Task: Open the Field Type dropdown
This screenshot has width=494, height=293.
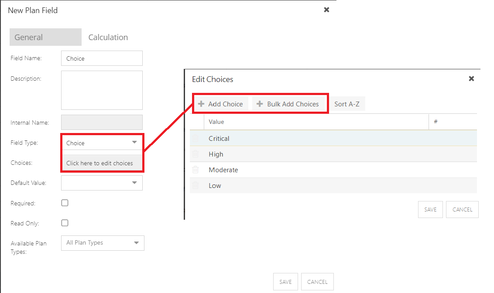Action: click(102, 143)
